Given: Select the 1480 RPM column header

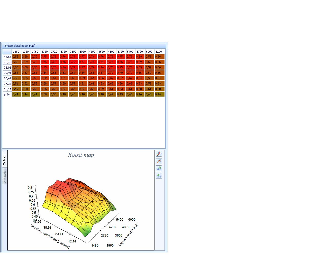Looking at the screenshot, I should click(17, 52).
